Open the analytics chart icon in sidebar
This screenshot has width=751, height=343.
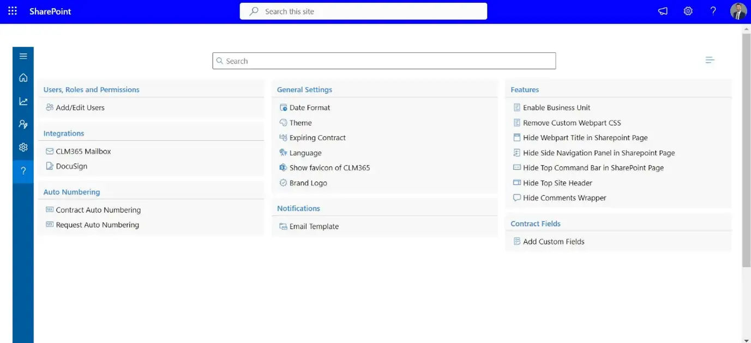(x=23, y=101)
